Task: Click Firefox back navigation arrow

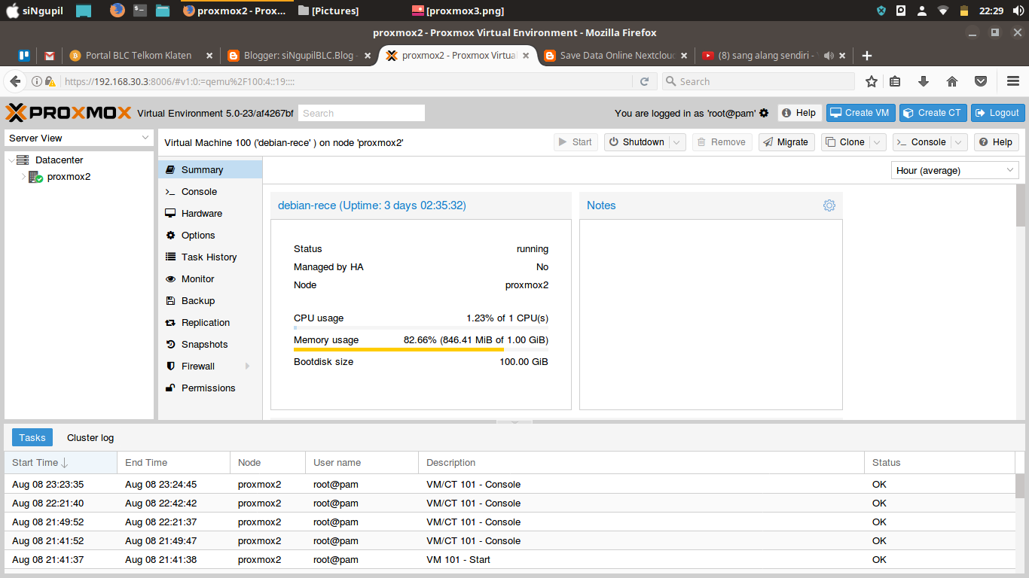Action: (14, 81)
